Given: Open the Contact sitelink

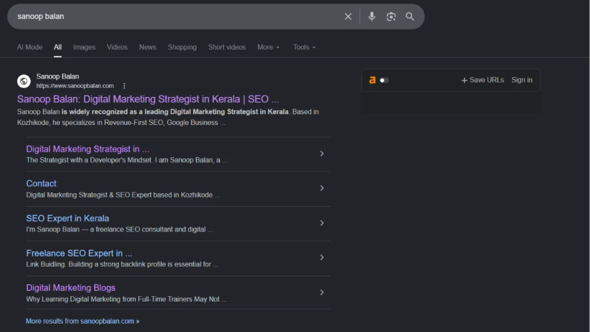Looking at the screenshot, I should (x=41, y=184).
